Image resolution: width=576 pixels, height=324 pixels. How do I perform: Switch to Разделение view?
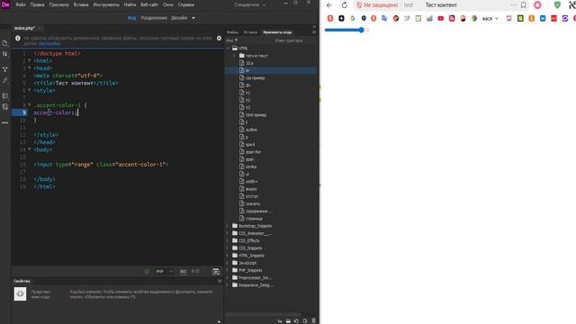click(154, 18)
